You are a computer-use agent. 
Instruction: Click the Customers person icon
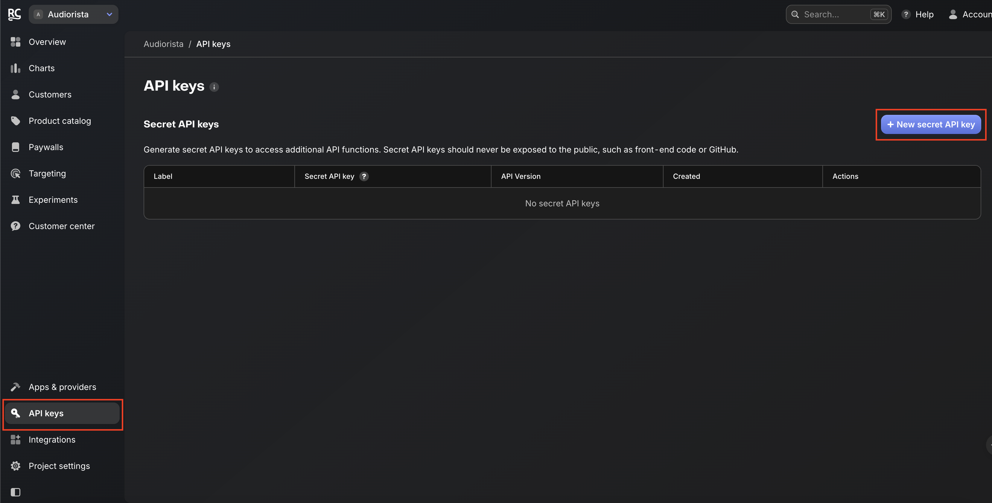[x=15, y=95]
